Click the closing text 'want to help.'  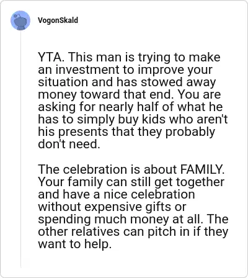[75, 244]
